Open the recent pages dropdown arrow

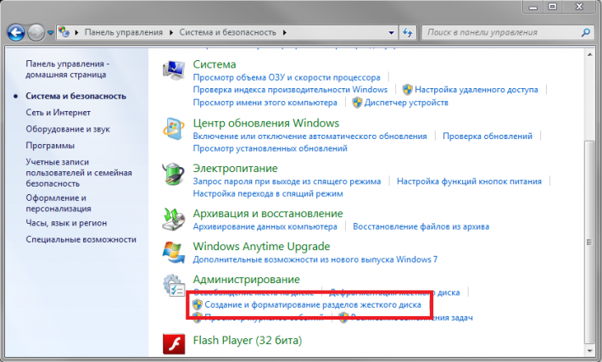pyautogui.click(x=50, y=33)
